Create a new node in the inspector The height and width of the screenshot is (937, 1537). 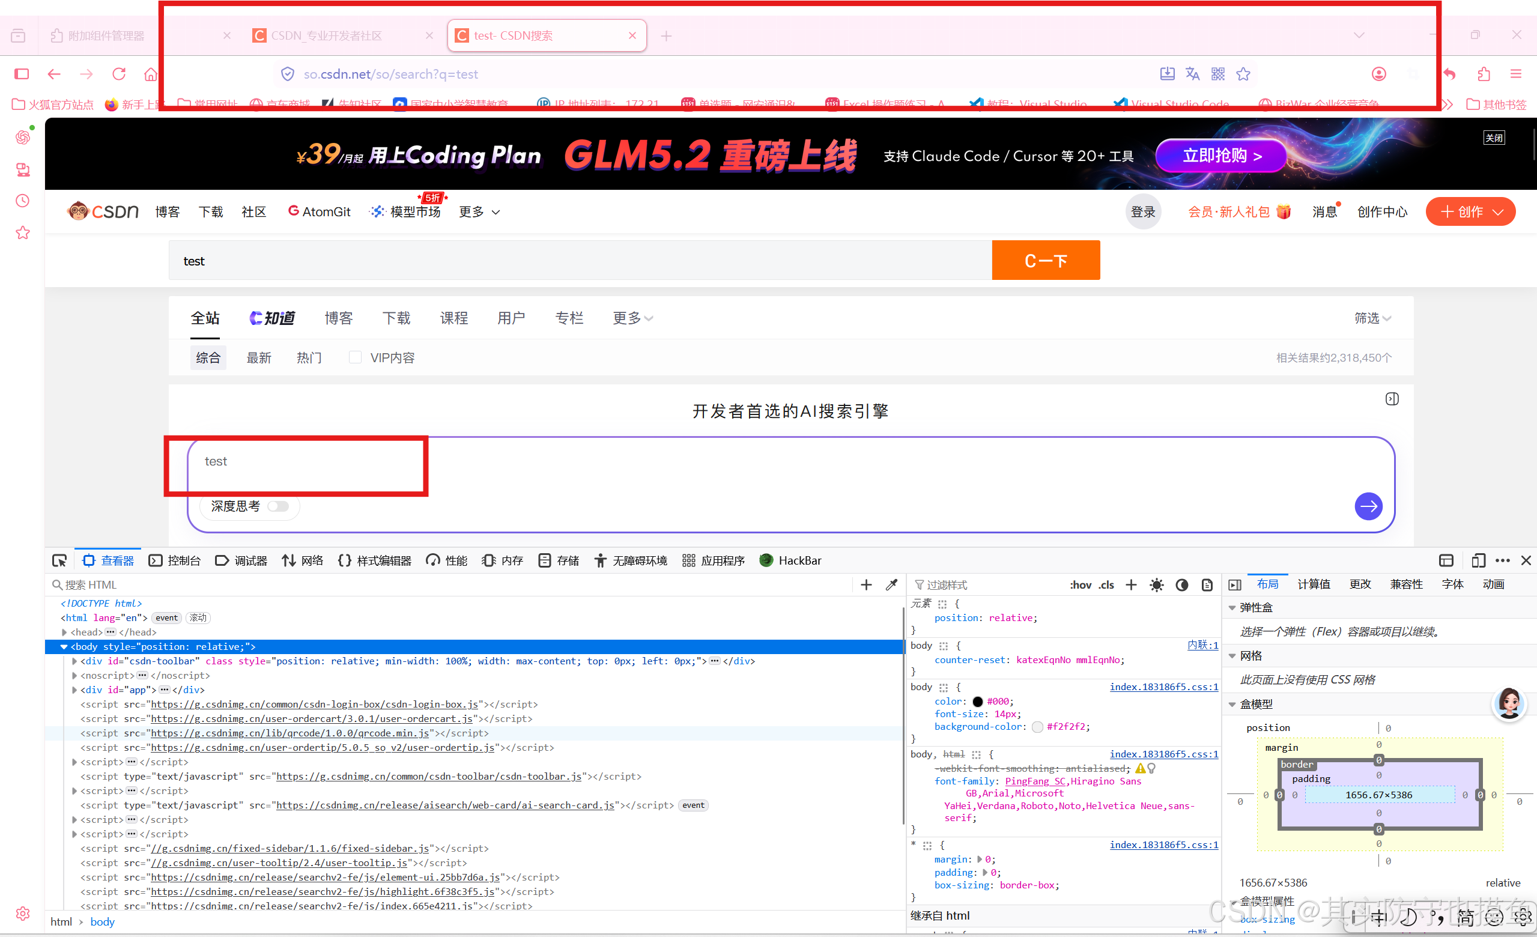pyautogui.click(x=866, y=584)
